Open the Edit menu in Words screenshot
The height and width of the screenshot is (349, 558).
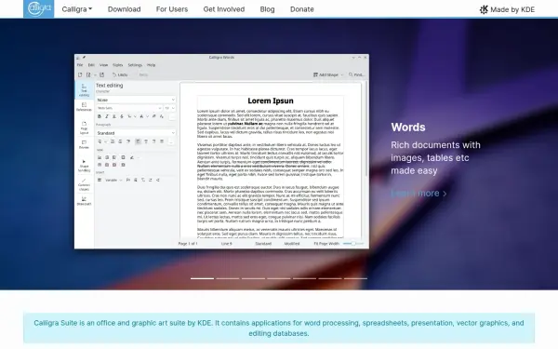point(91,65)
